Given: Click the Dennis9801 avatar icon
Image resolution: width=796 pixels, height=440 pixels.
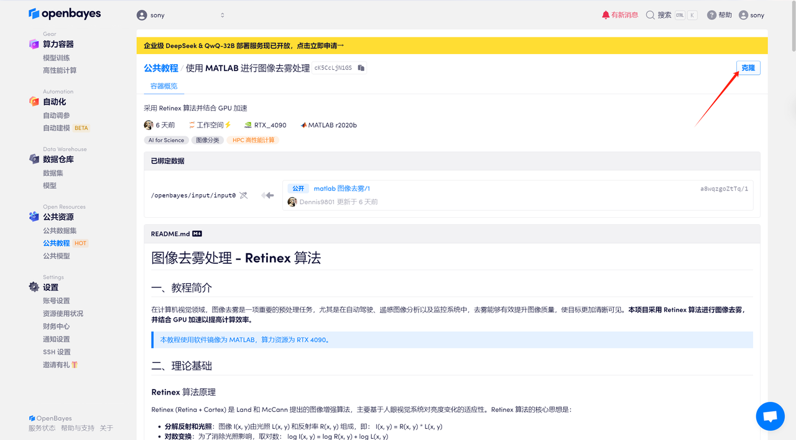Looking at the screenshot, I should pos(292,202).
